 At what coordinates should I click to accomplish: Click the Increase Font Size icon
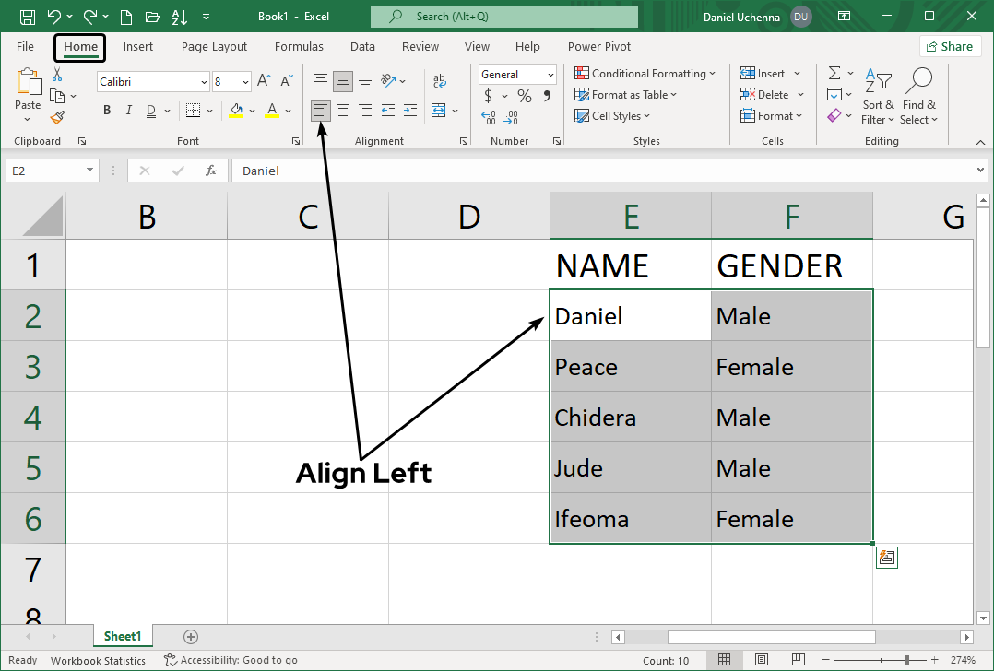262,79
